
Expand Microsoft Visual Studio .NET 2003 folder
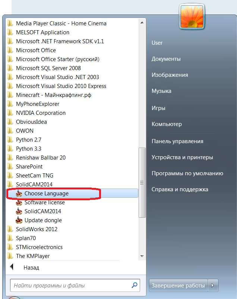(x=58, y=77)
